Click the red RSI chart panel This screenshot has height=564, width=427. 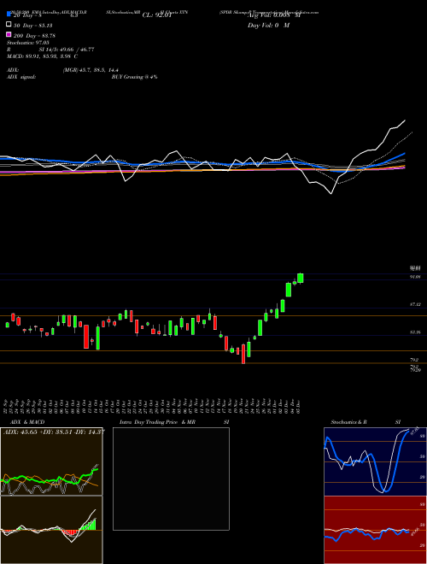coord(375,530)
